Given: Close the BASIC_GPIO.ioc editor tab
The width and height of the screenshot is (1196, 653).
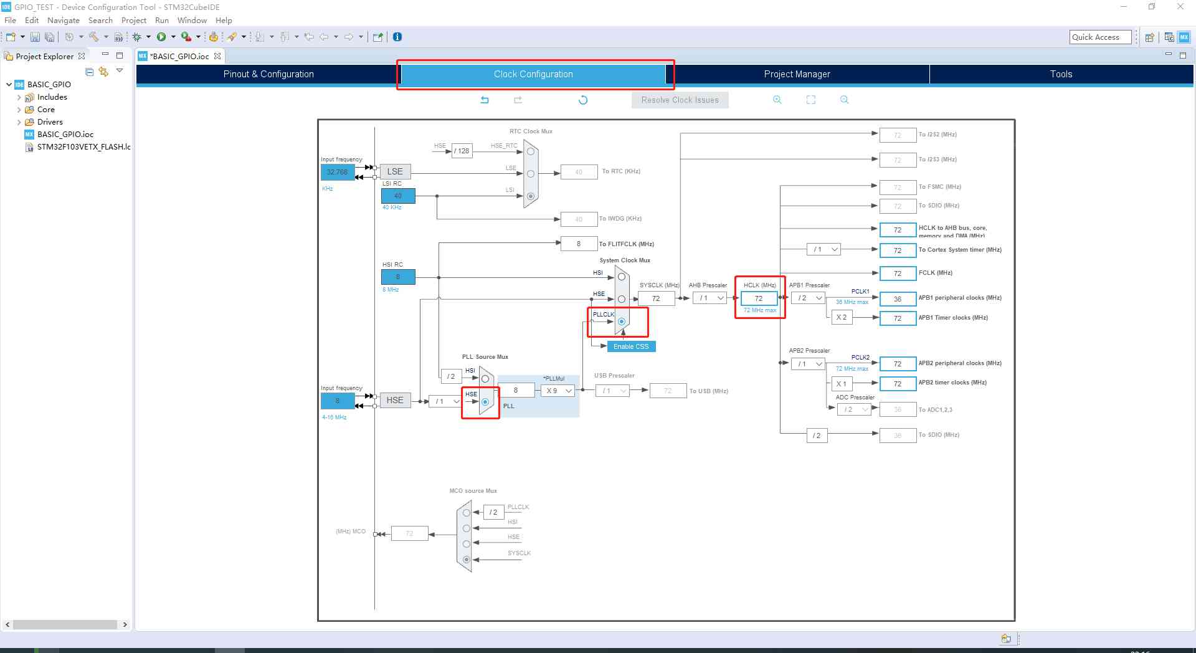Looking at the screenshot, I should click(x=217, y=56).
